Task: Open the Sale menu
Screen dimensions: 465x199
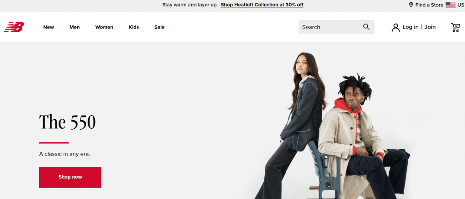Action: point(159,27)
